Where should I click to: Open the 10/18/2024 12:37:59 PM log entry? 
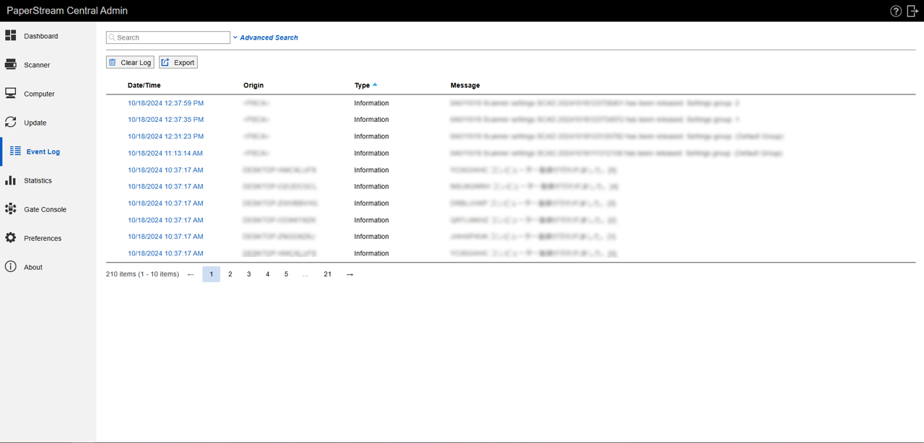coord(165,103)
